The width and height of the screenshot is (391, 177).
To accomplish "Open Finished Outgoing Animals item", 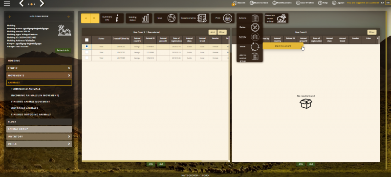I will tap(31, 115).
